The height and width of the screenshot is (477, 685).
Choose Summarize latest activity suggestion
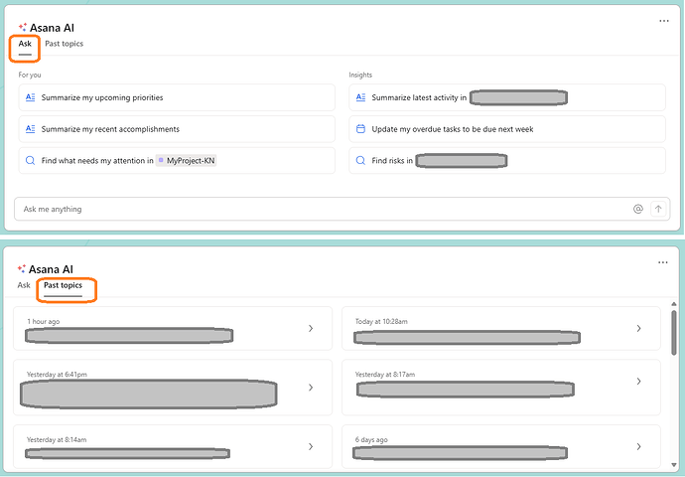point(507,97)
